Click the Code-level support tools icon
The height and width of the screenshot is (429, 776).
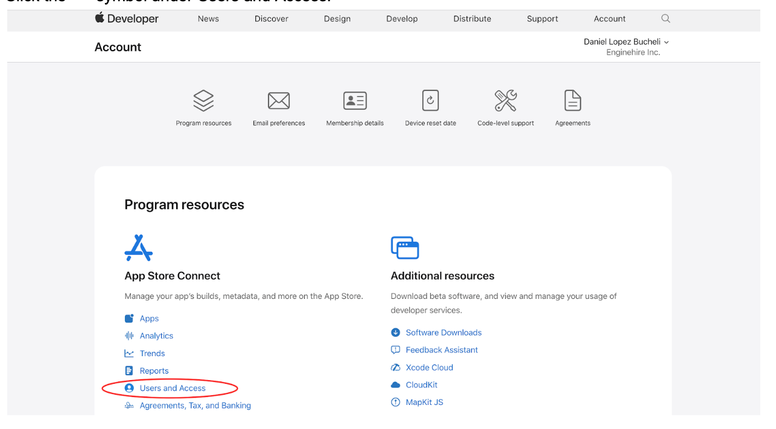[506, 101]
